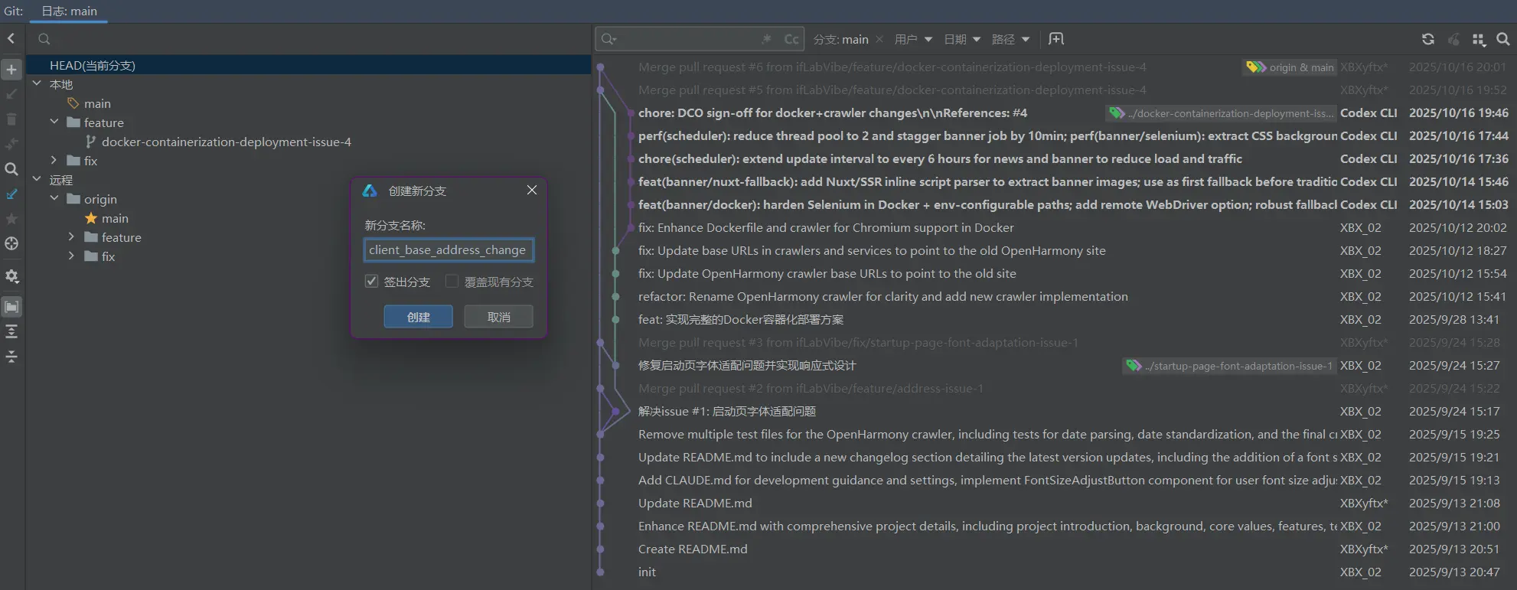1517x590 pixels.
Task: Select the 日志: main tab
Action: click(x=69, y=11)
